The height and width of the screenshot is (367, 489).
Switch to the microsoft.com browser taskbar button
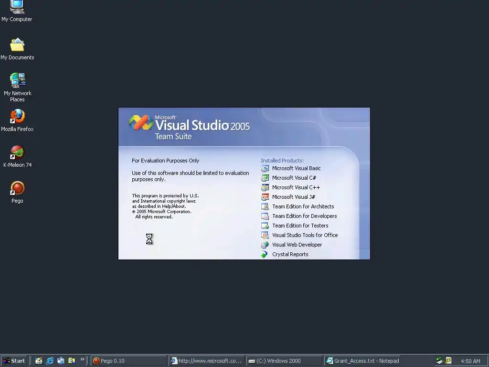tap(207, 361)
